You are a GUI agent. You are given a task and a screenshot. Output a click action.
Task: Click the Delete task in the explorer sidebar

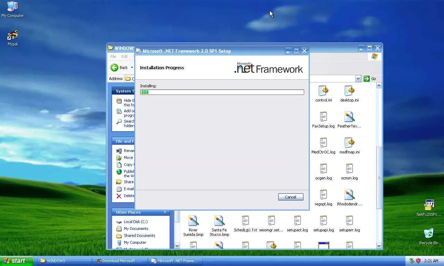click(125, 196)
